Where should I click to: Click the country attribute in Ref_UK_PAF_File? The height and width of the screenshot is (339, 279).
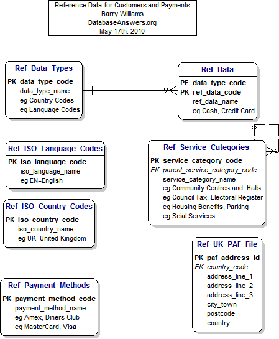[x=219, y=323]
